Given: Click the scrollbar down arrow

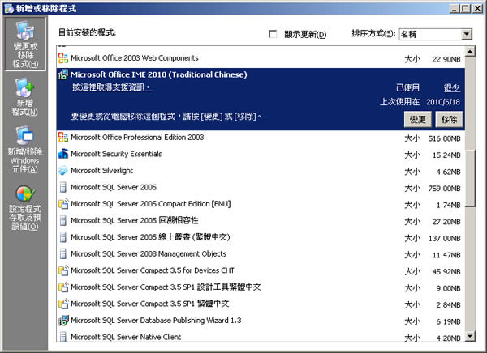Looking at the screenshot, I should (x=470, y=336).
